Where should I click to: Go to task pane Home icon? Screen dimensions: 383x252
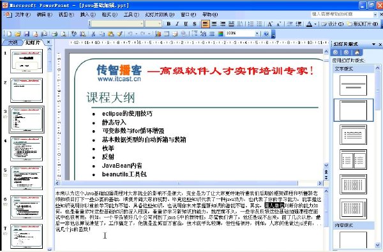tap(357, 52)
